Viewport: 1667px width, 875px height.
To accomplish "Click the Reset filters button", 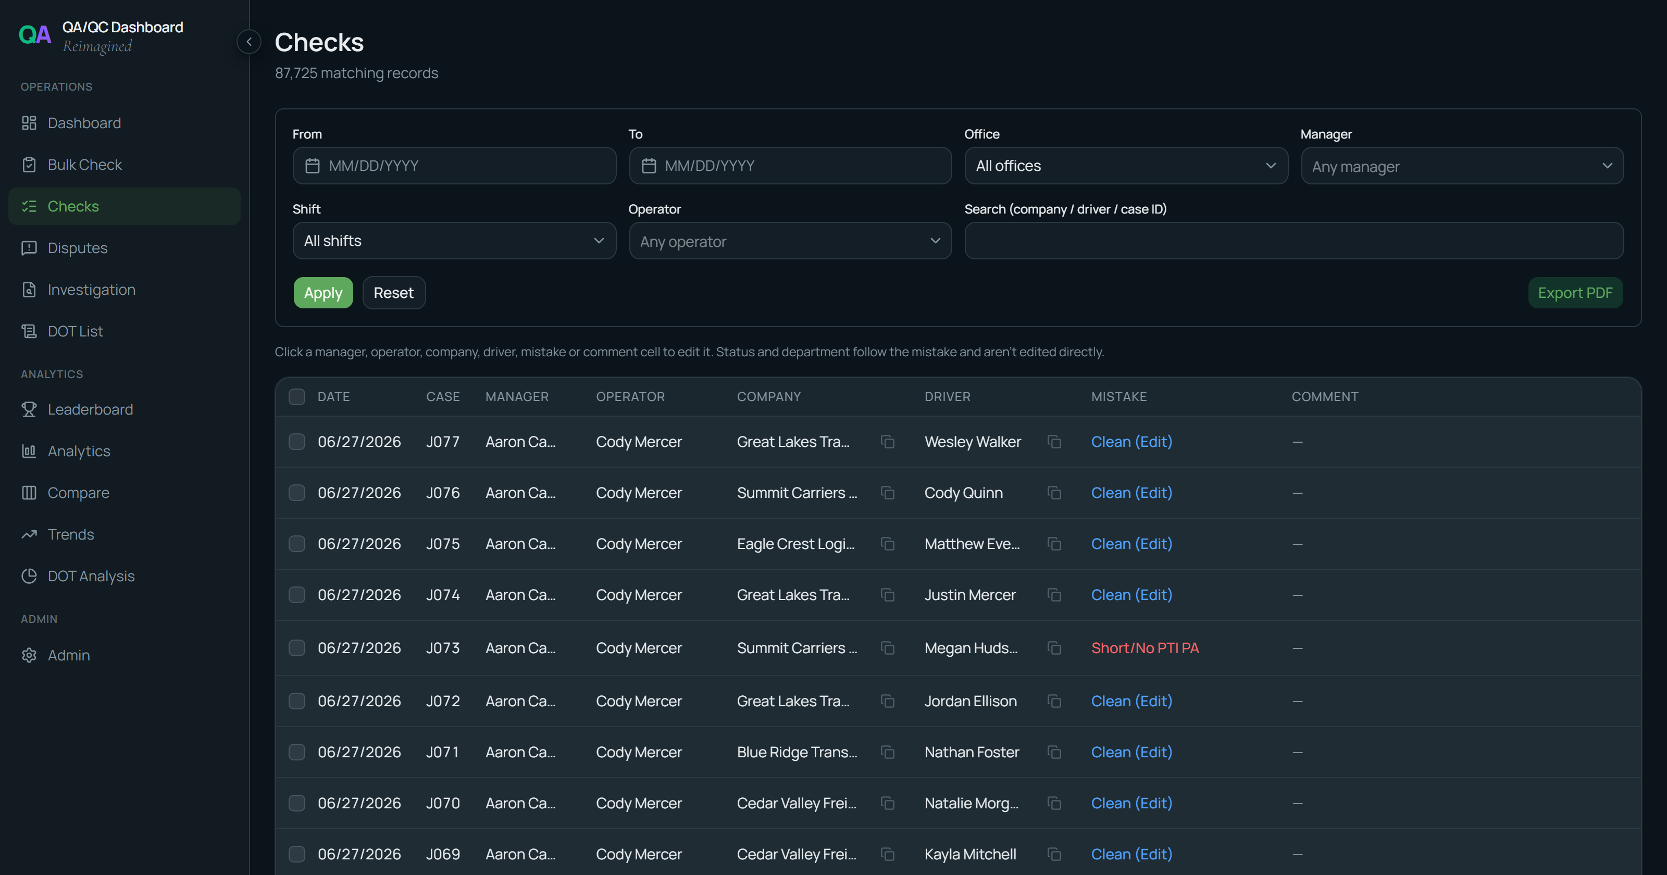I will (x=393, y=293).
